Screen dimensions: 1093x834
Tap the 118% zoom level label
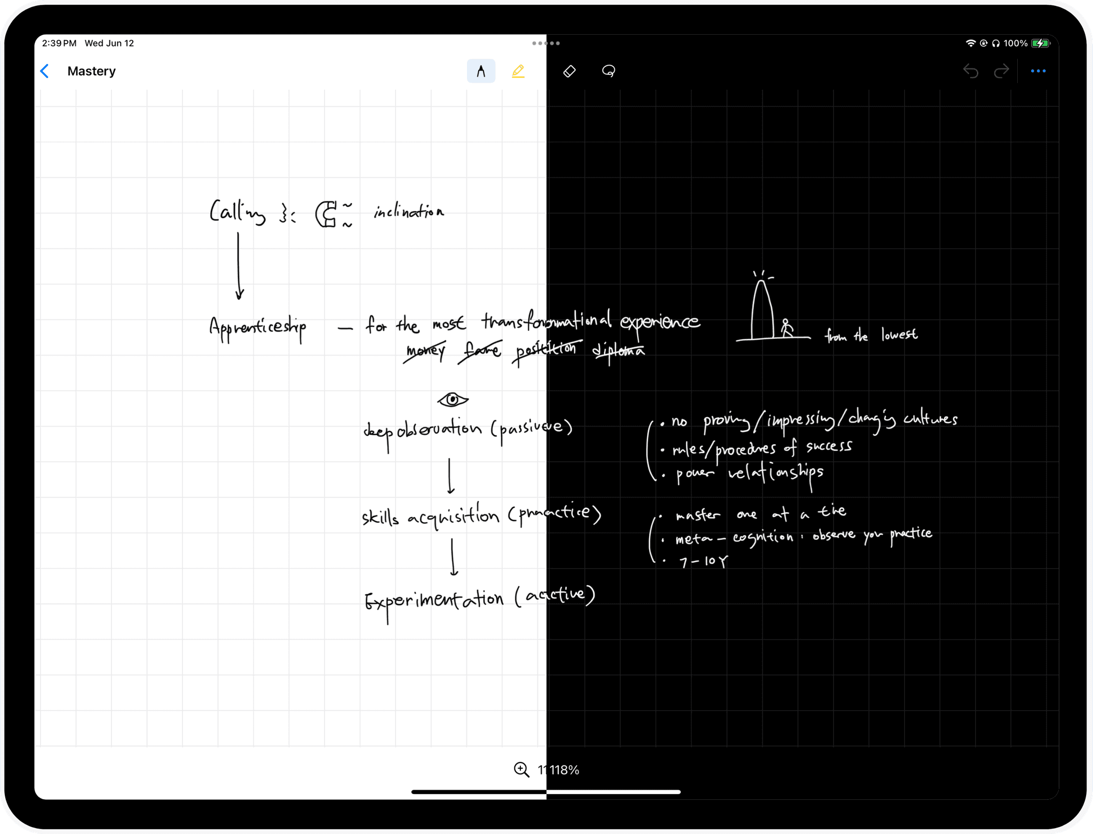point(564,769)
